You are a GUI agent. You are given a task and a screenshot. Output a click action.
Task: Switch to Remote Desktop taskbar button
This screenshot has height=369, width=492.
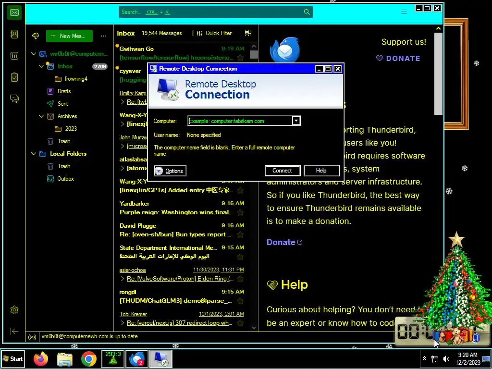coord(161,358)
